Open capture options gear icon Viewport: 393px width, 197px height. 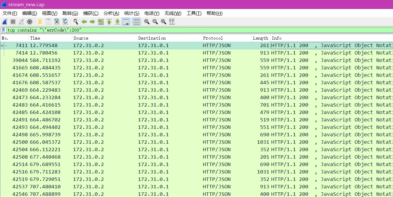coord(30,22)
